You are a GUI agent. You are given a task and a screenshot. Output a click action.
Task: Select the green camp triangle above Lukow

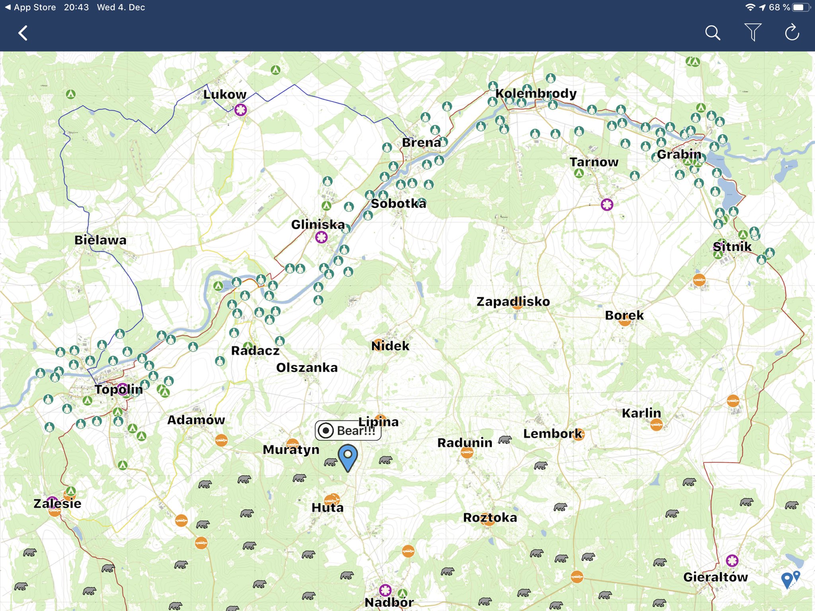click(275, 70)
